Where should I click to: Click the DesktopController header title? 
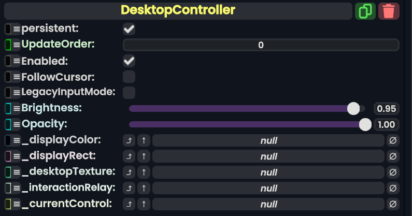(178, 10)
